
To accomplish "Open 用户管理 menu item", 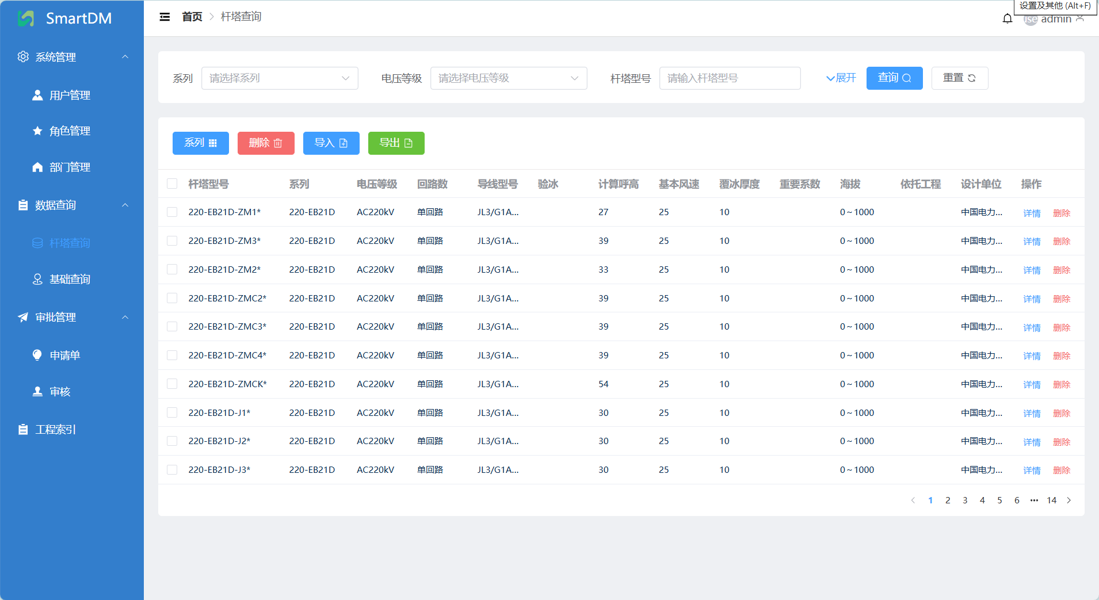I will coord(72,95).
